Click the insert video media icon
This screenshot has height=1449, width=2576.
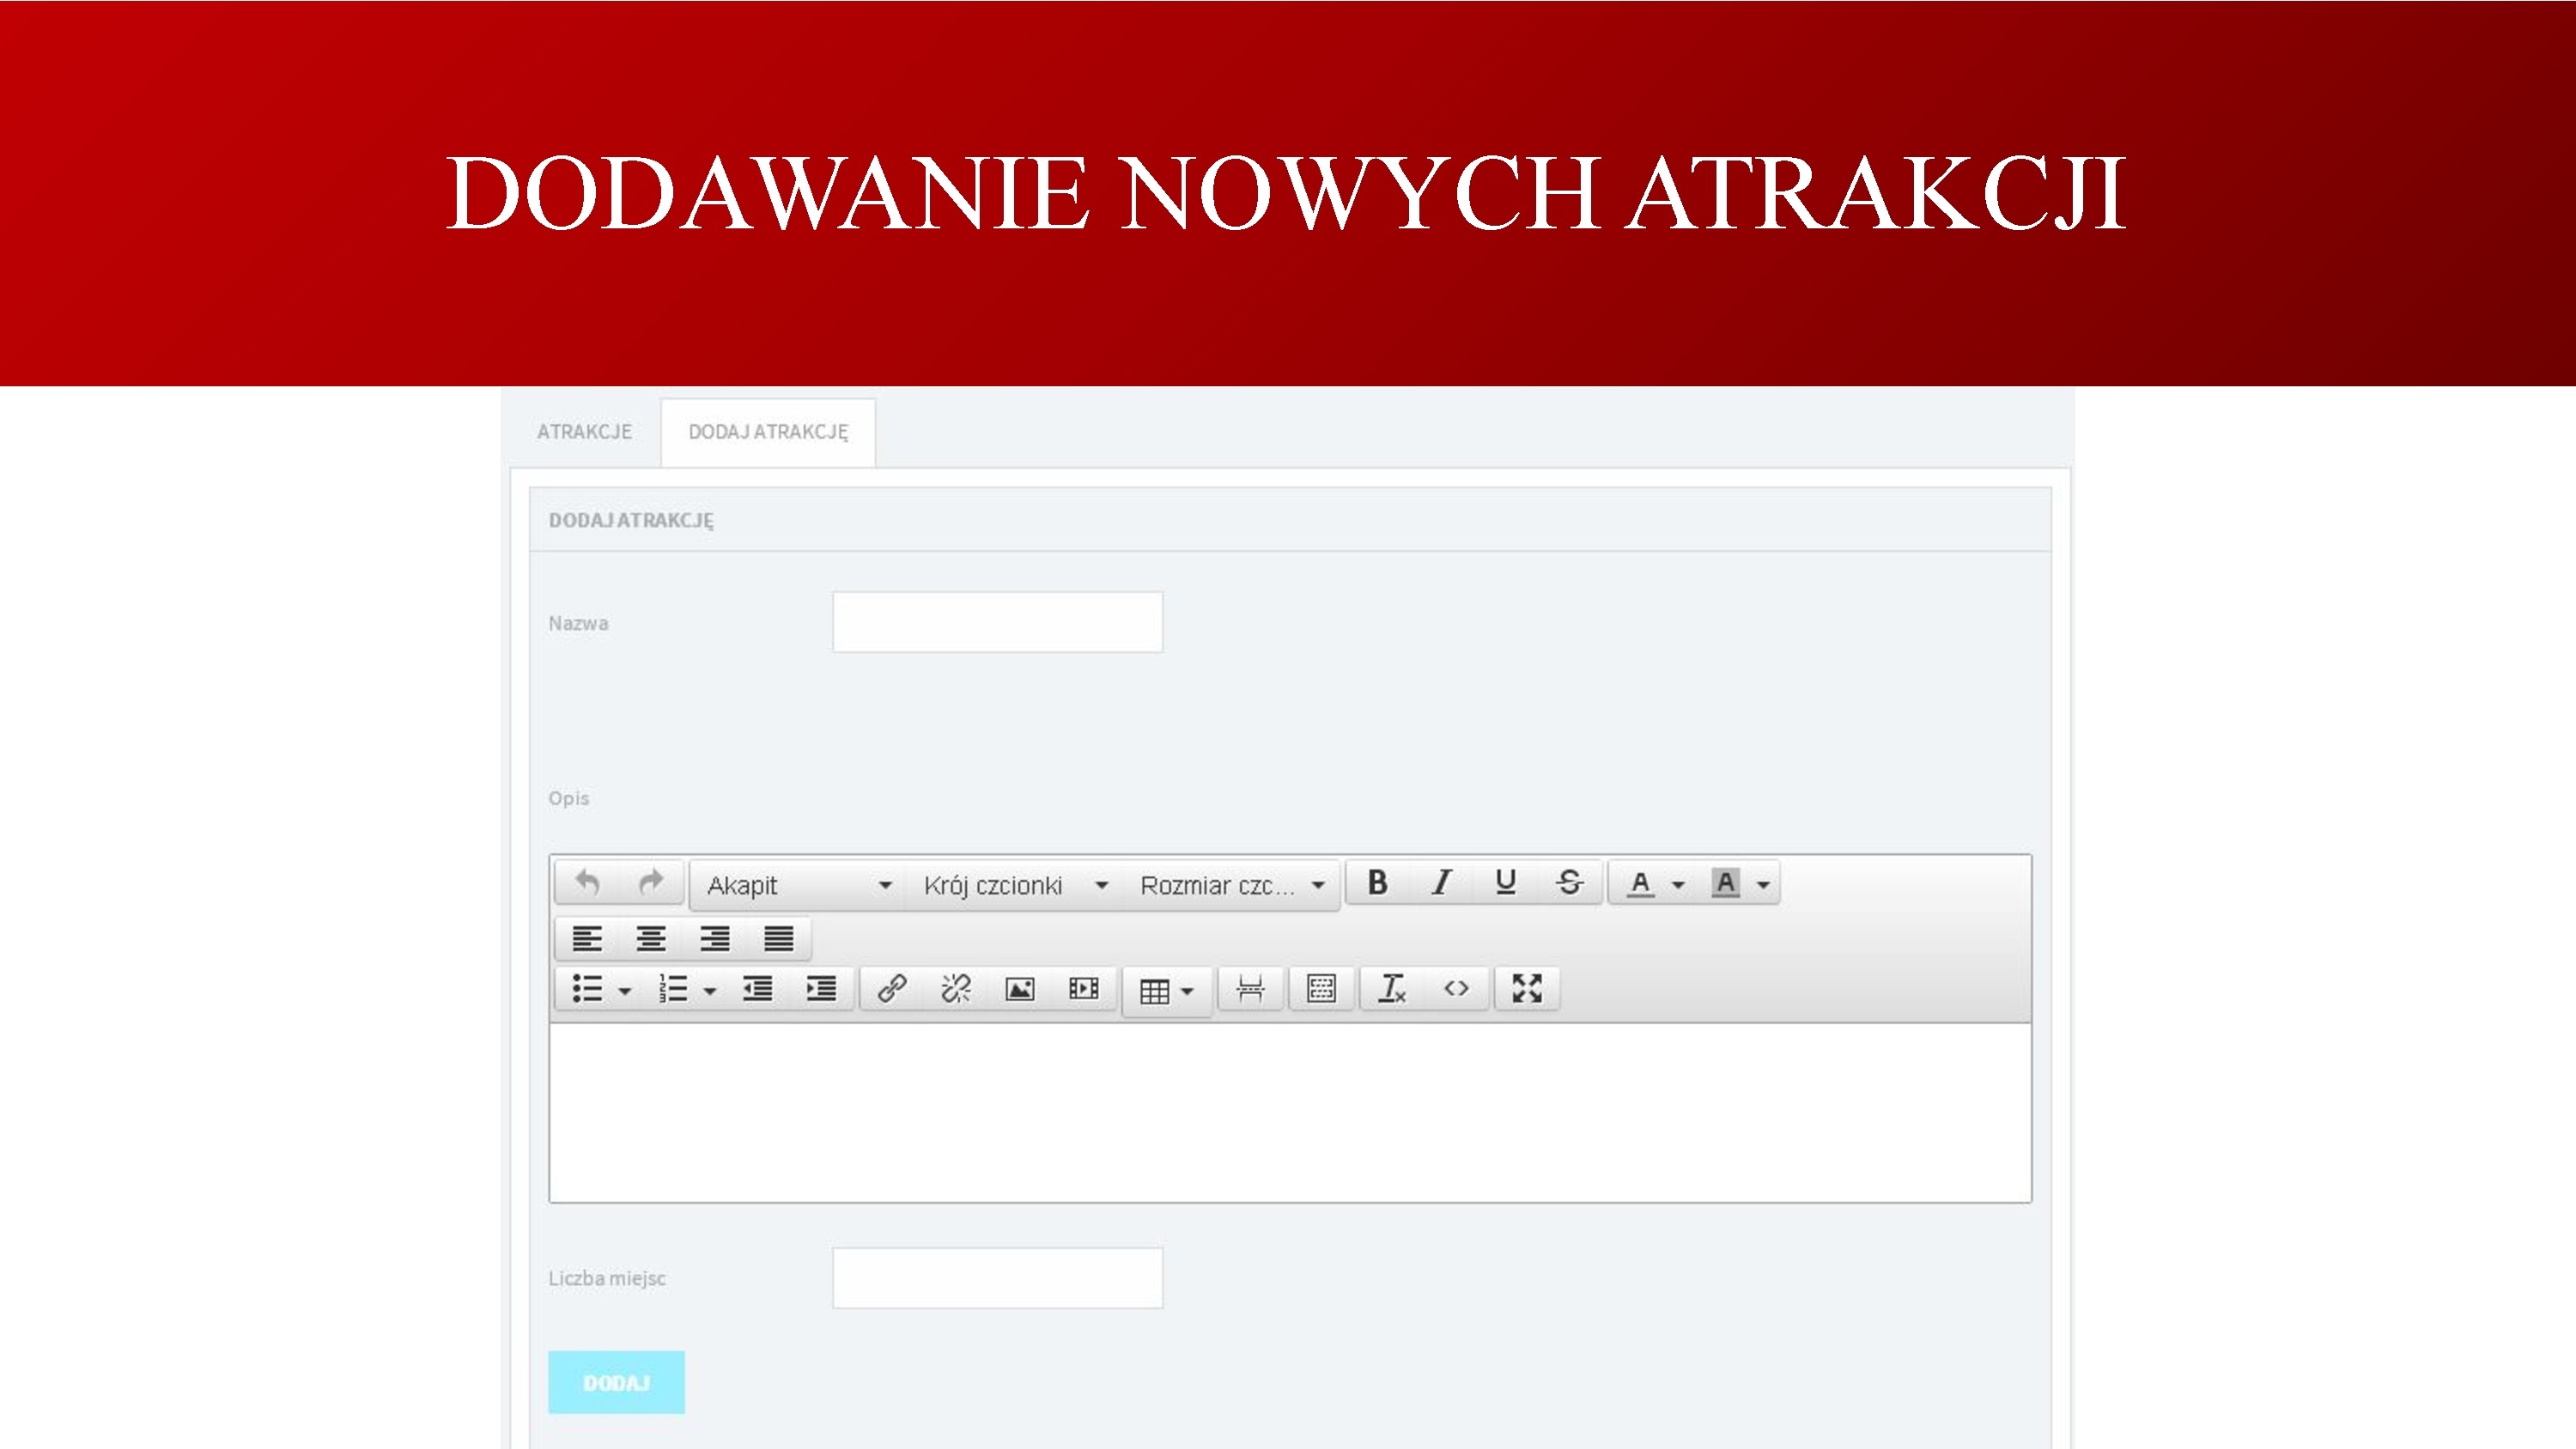click(x=1084, y=989)
